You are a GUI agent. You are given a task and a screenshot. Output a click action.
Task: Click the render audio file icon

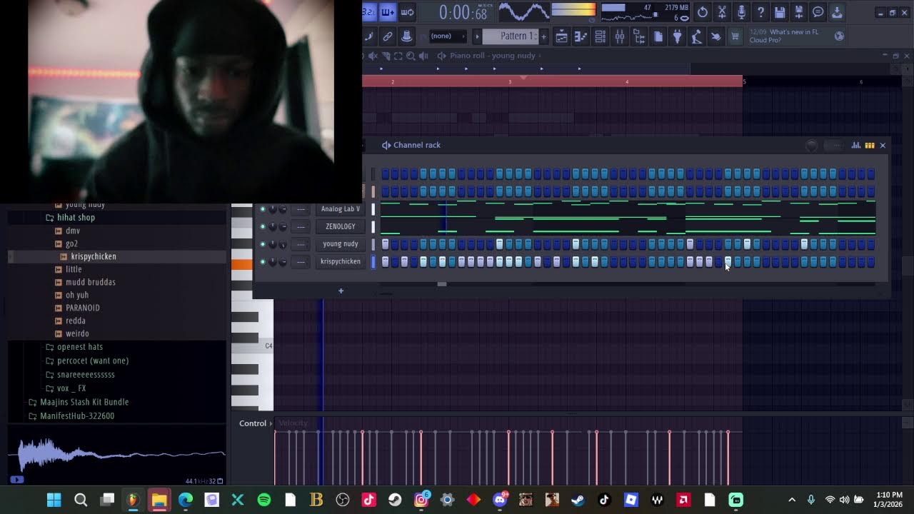point(799,12)
